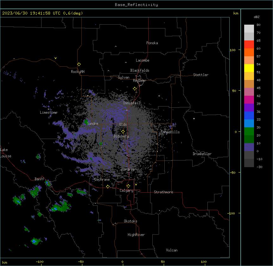
Task: Select the white plus marker north of Drumheller
Action: point(194,118)
